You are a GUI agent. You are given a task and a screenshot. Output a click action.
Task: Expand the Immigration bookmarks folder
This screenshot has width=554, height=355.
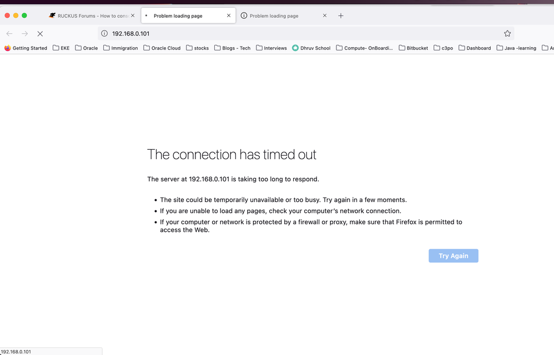click(120, 48)
